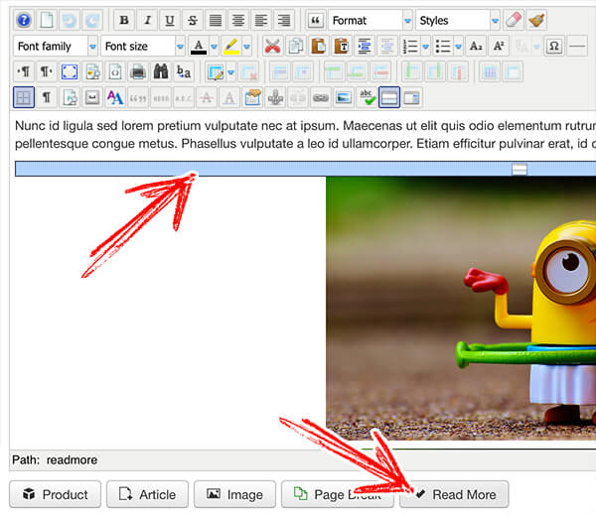
Task: Click the print icon
Action: 138,71
